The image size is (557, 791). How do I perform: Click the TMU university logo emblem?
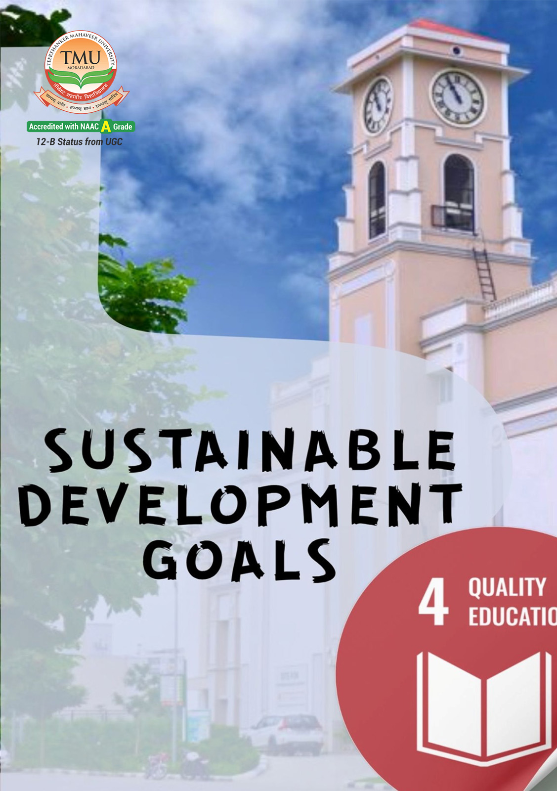(x=81, y=70)
